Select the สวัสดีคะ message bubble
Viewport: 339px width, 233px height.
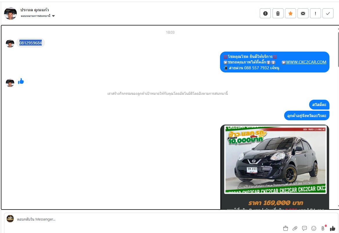[x=319, y=105]
